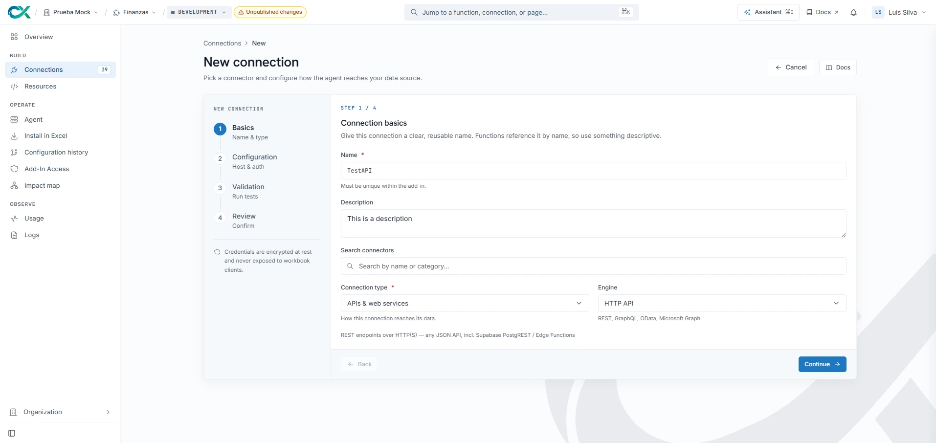This screenshot has width=936, height=443.
Task: Open Impact map page
Action: tap(60, 186)
